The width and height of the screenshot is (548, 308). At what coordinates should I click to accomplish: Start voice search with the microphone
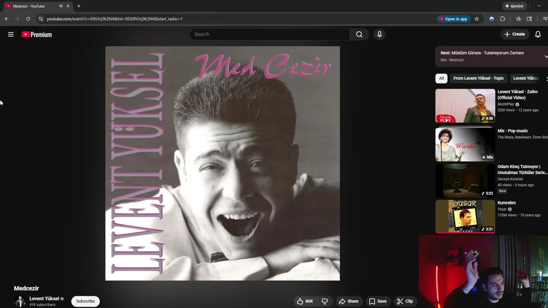tap(379, 34)
